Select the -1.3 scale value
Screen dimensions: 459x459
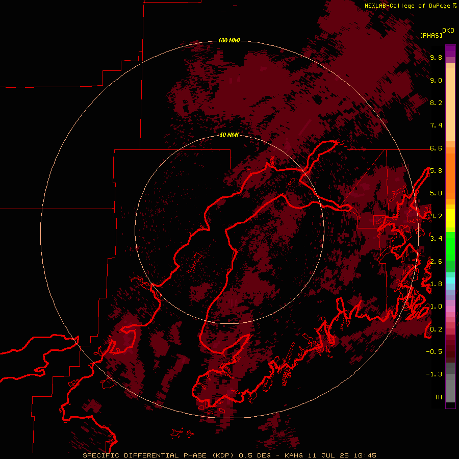pyautogui.click(x=434, y=374)
